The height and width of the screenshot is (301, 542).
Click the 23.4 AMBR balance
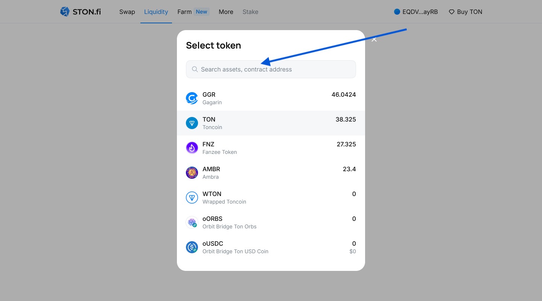click(x=349, y=169)
